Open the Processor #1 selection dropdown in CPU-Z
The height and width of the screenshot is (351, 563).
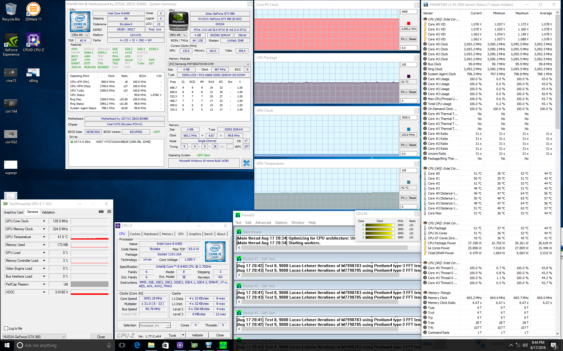[x=155, y=325]
